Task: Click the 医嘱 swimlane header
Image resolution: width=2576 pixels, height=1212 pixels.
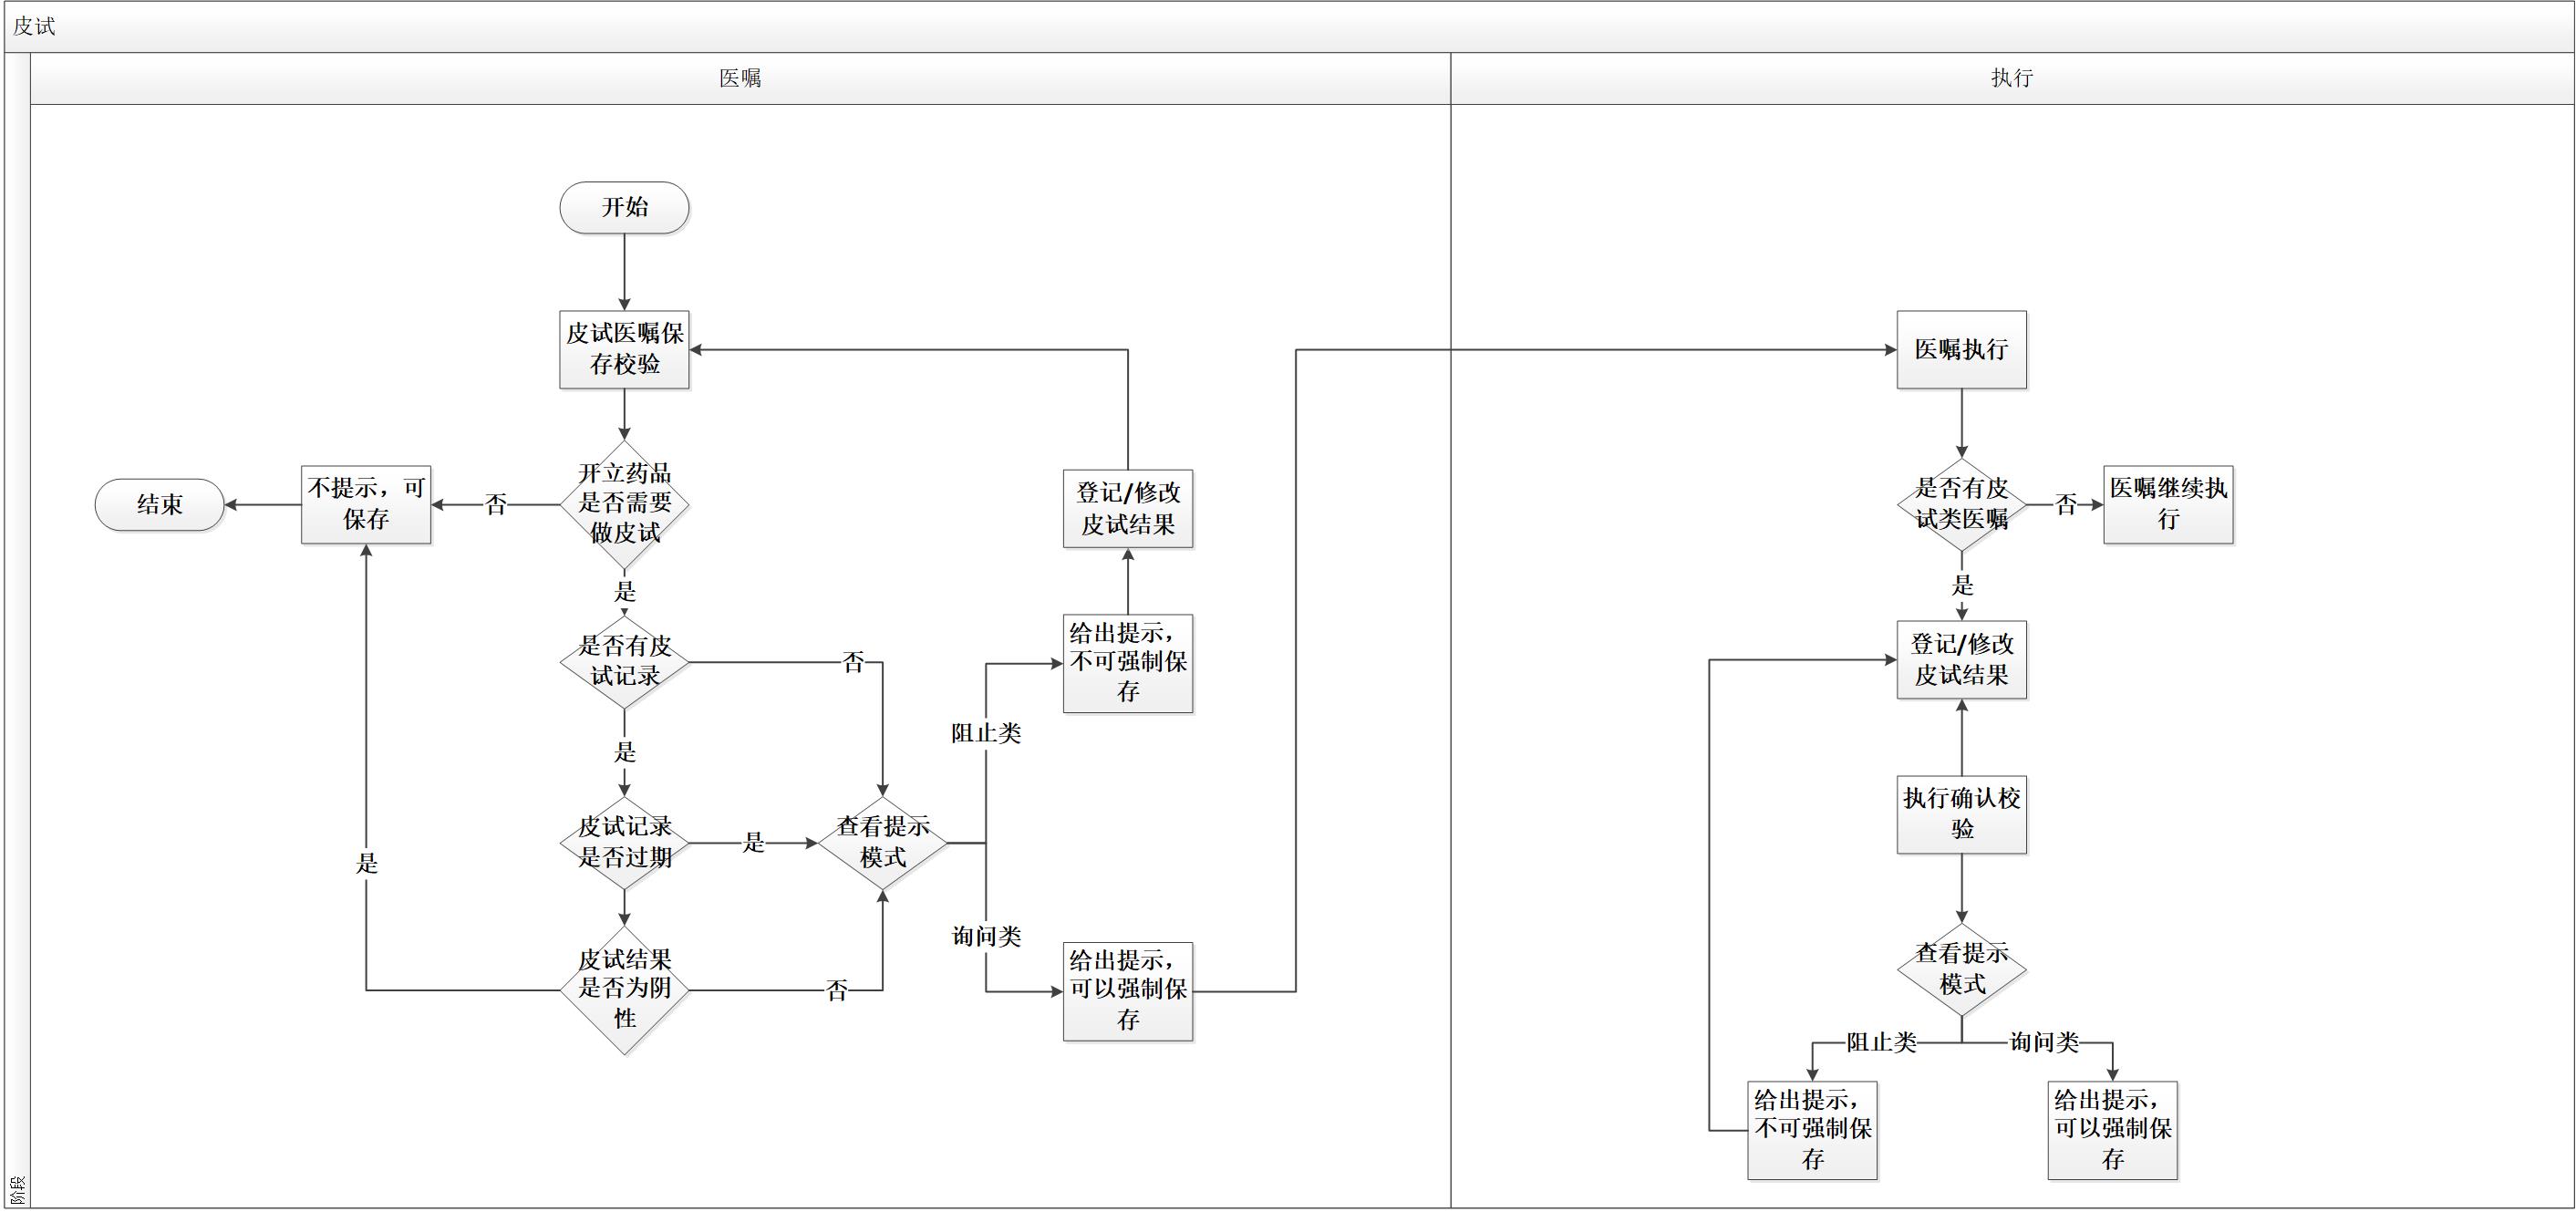Action: [740, 78]
